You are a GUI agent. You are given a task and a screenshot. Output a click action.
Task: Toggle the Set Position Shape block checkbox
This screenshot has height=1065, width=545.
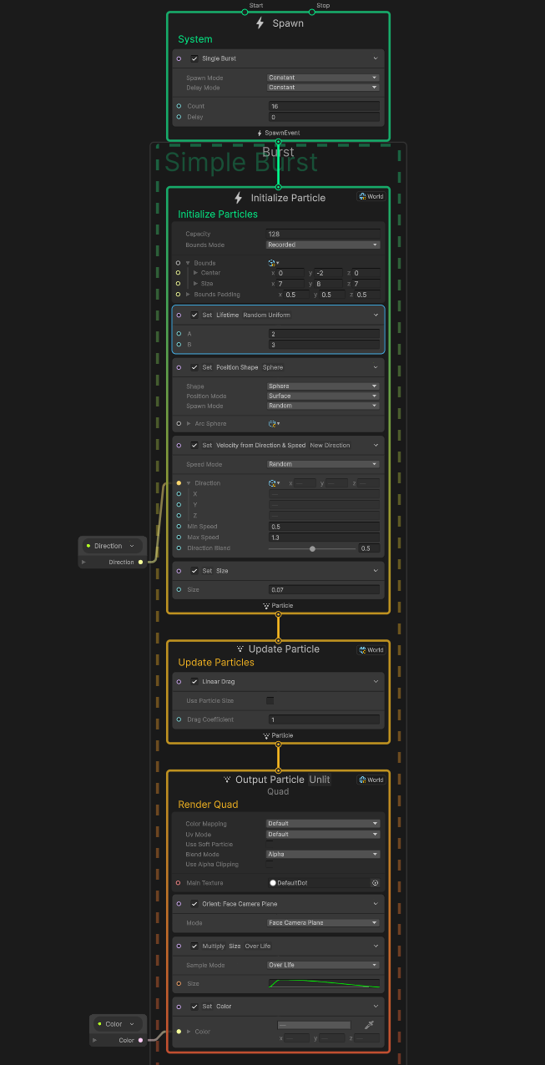click(194, 367)
